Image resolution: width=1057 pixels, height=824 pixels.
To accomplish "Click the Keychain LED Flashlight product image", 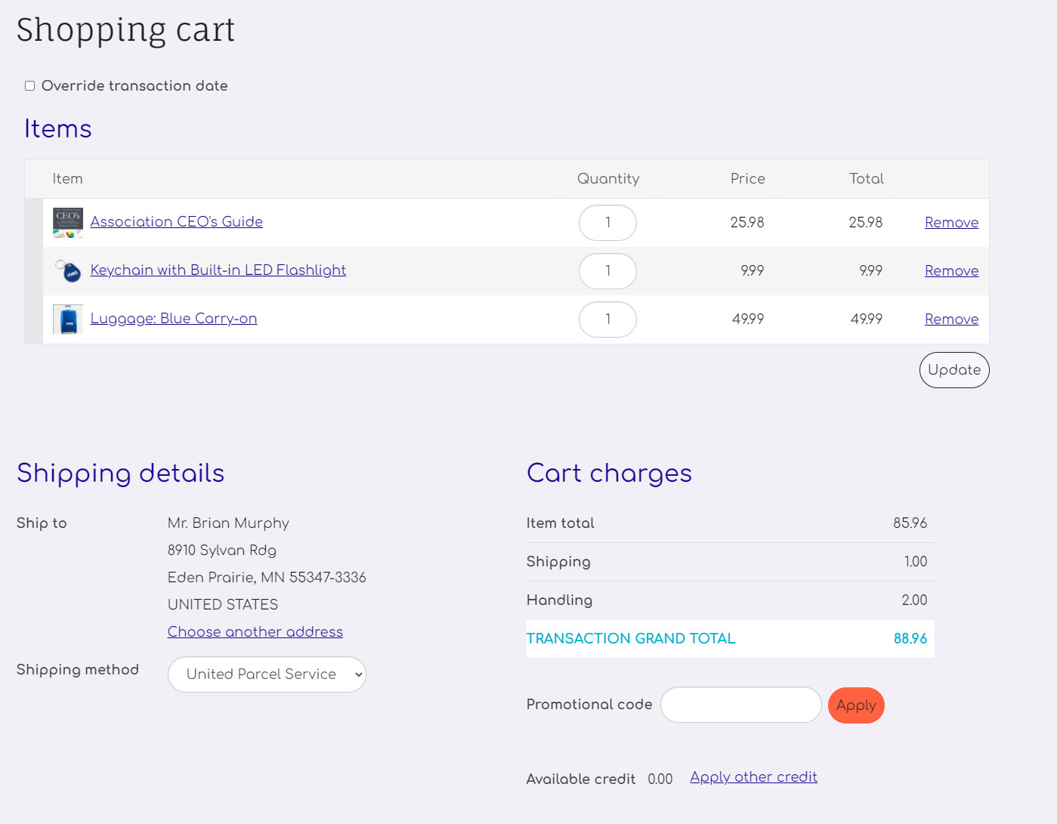I will [68, 270].
